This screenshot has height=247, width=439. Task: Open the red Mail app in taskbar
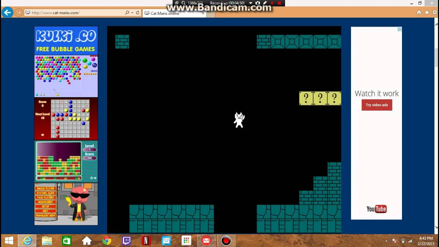[x=206, y=241]
